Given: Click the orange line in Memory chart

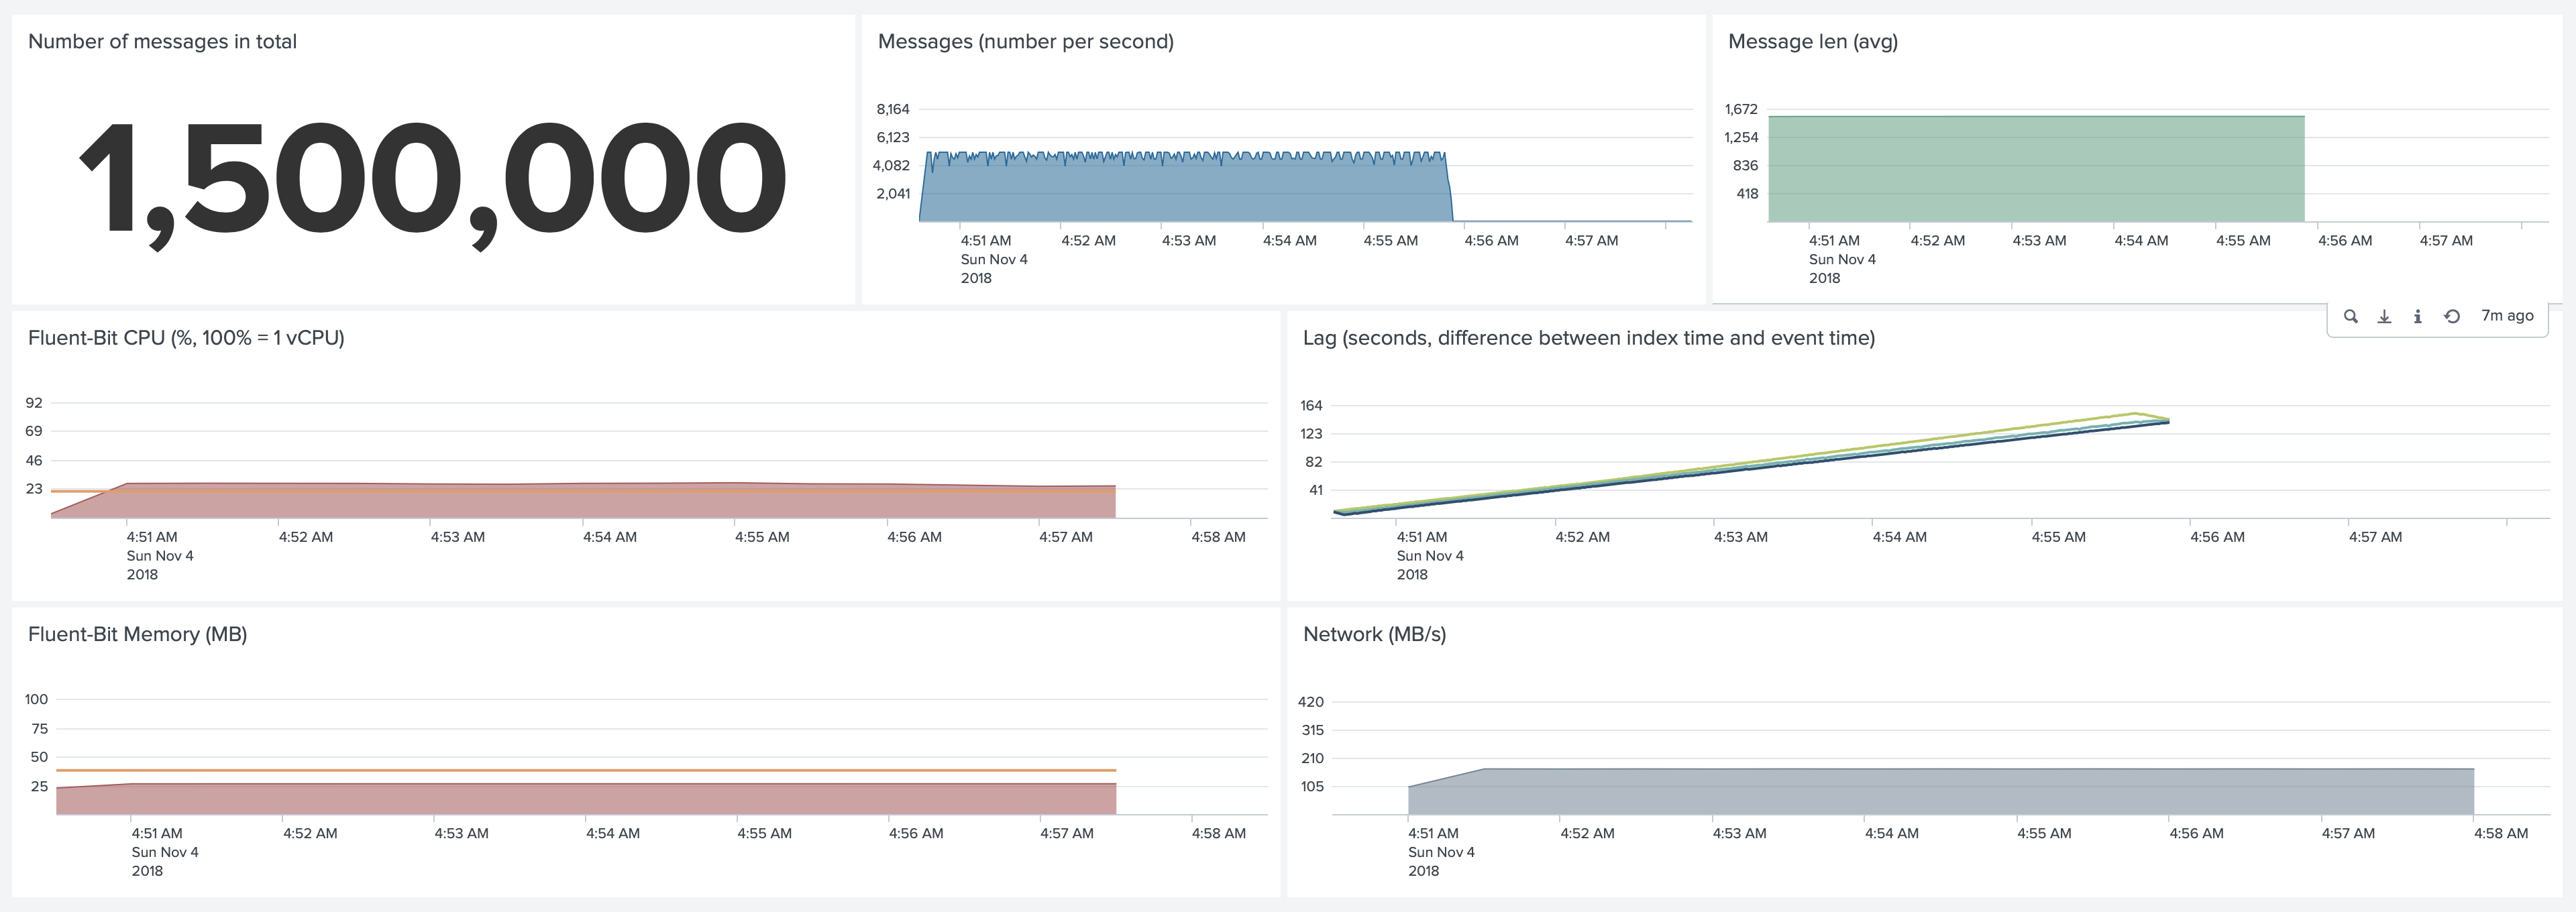Looking at the screenshot, I should pos(586,770).
